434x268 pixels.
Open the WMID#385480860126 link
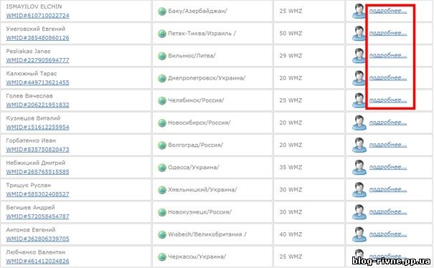tap(37, 38)
